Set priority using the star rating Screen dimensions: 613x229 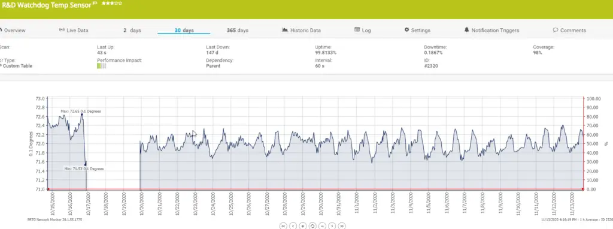(x=112, y=3)
